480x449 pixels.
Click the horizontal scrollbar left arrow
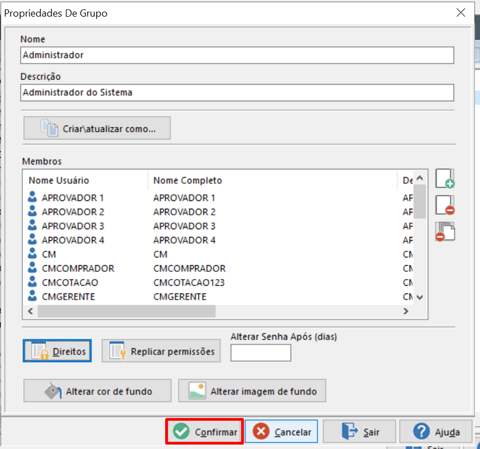pyautogui.click(x=30, y=311)
